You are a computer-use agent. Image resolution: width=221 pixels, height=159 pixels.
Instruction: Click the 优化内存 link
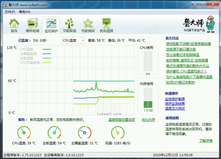[148, 120]
